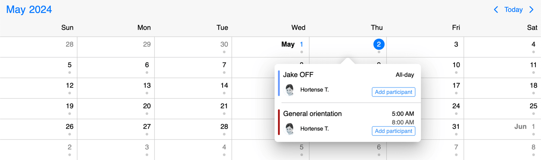541x160 pixels.
Task: Select highlighted date May 2
Action: 379,44
